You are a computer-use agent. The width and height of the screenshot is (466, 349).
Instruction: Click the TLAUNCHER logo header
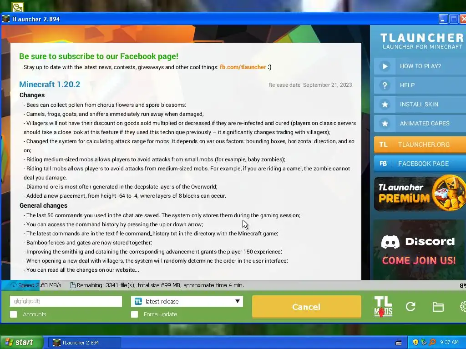[422, 41]
